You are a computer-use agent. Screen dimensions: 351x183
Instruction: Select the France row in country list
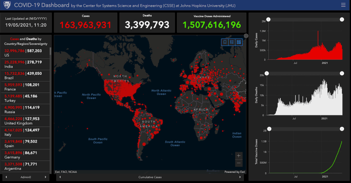[x=25, y=87]
